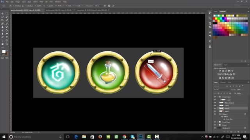Commit the transform with the checkmark
The width and height of the screenshot is (250, 140).
click(x=113, y=6)
